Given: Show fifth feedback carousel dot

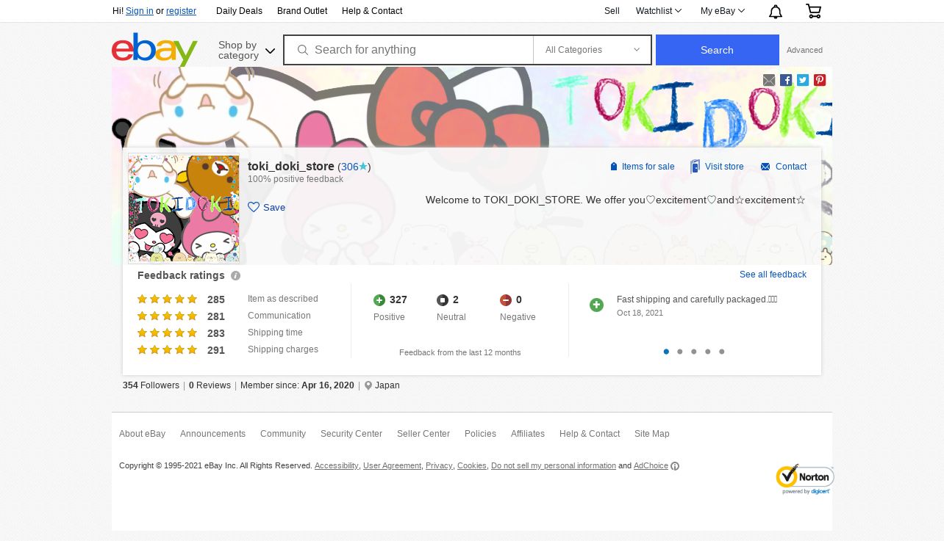Looking at the screenshot, I should [722, 352].
